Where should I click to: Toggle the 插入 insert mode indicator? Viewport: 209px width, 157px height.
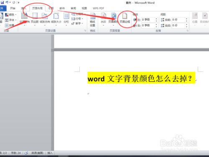tap(50, 153)
